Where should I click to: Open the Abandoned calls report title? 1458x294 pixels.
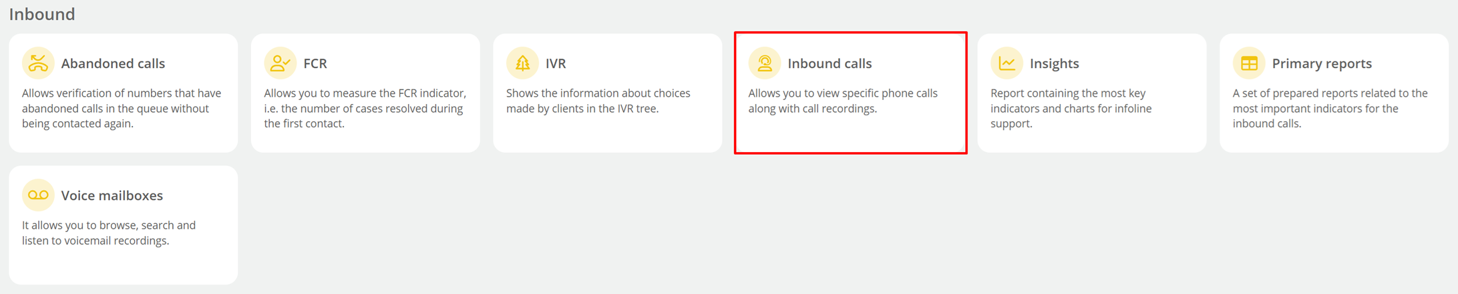click(113, 63)
